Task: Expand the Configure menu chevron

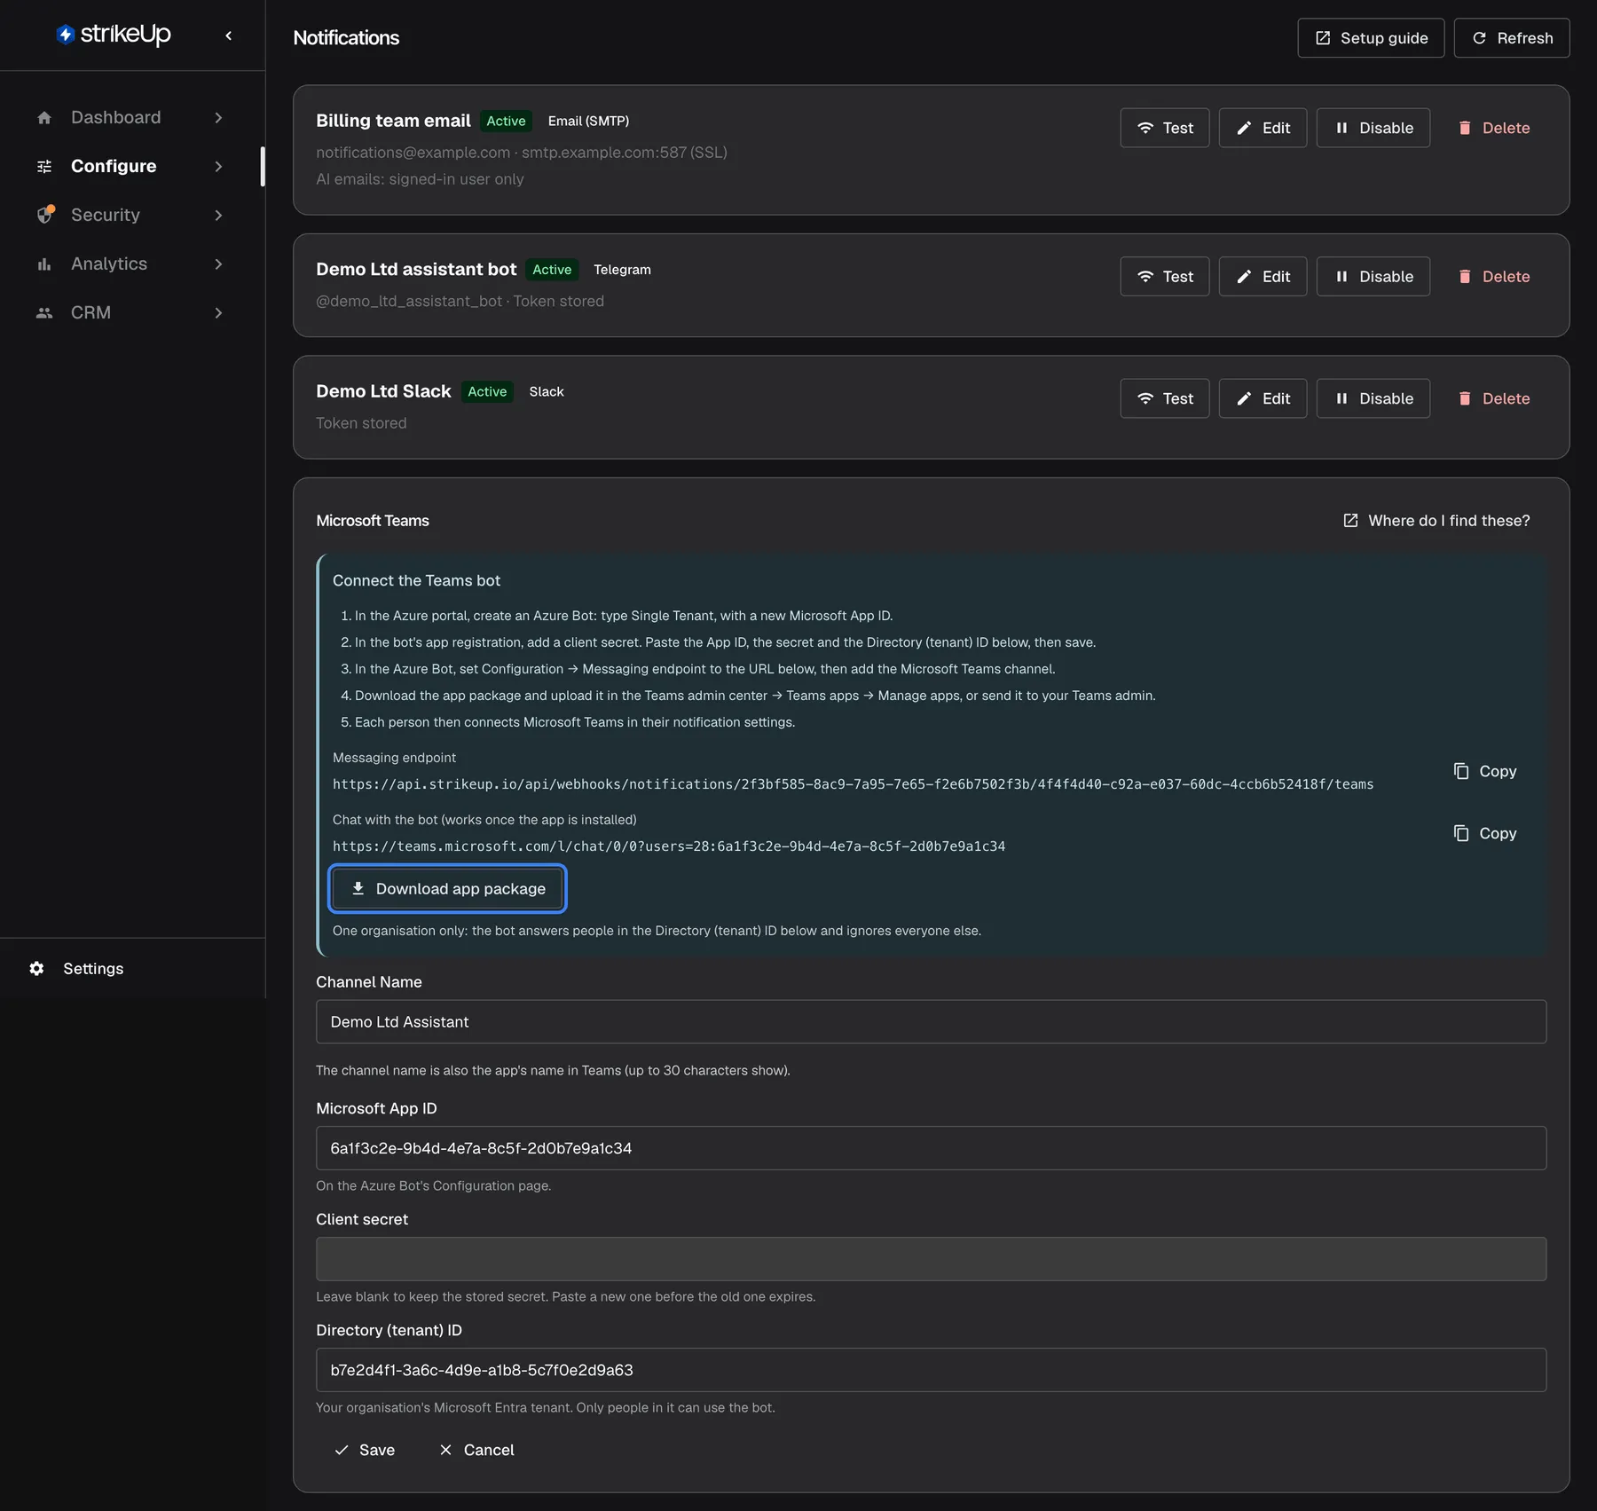Action: pyautogui.click(x=218, y=167)
